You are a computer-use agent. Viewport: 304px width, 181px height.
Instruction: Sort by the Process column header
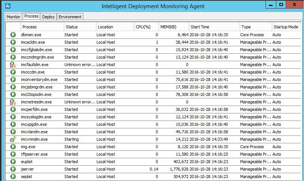tap(42, 27)
